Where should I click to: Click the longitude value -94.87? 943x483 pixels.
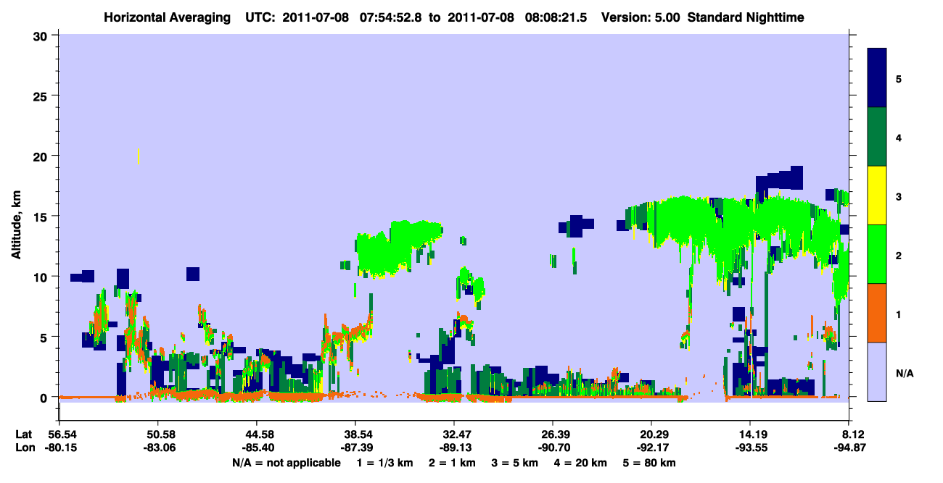849,447
